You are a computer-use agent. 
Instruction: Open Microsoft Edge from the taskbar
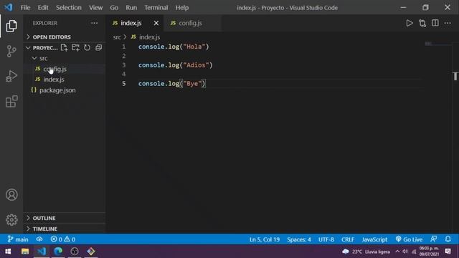58,252
